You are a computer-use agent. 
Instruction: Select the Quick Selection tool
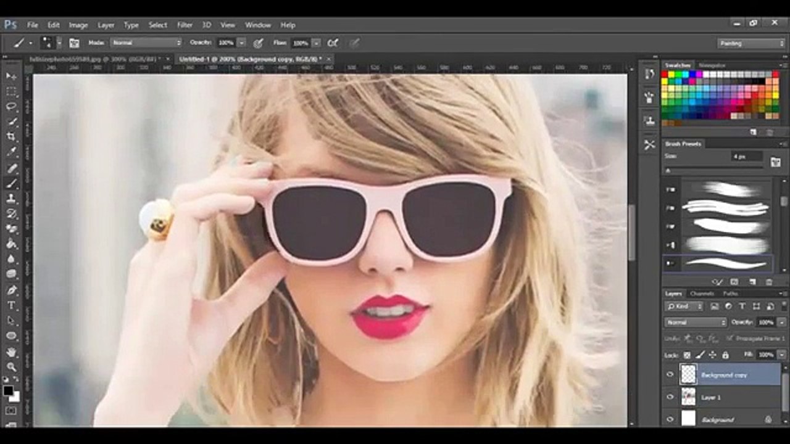(11, 122)
